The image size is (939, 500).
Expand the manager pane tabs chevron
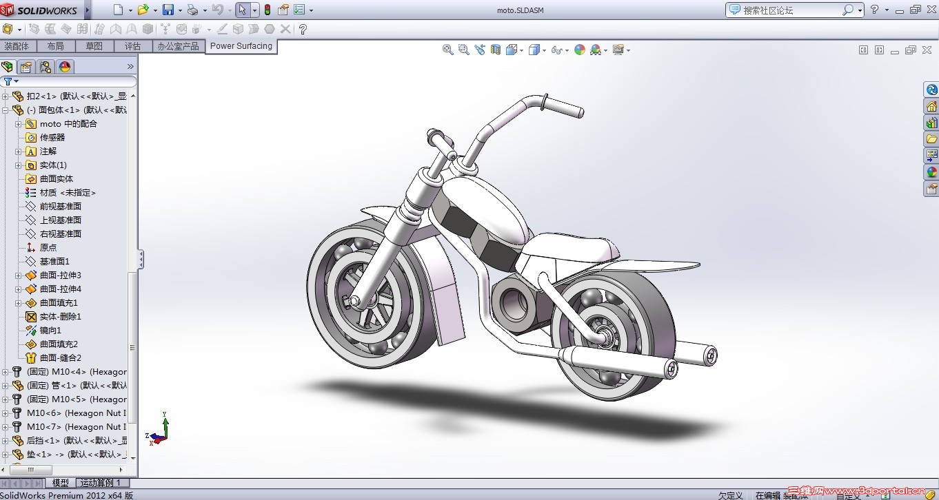130,66
